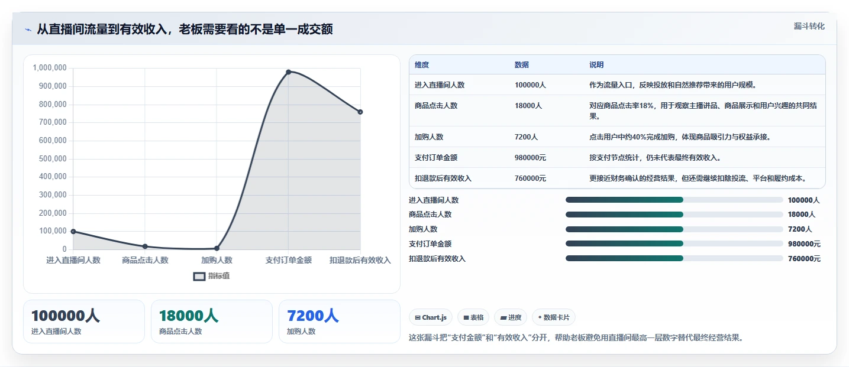The width and height of the screenshot is (849, 367).
Task: Click the 说明 table column header
Action: point(596,64)
